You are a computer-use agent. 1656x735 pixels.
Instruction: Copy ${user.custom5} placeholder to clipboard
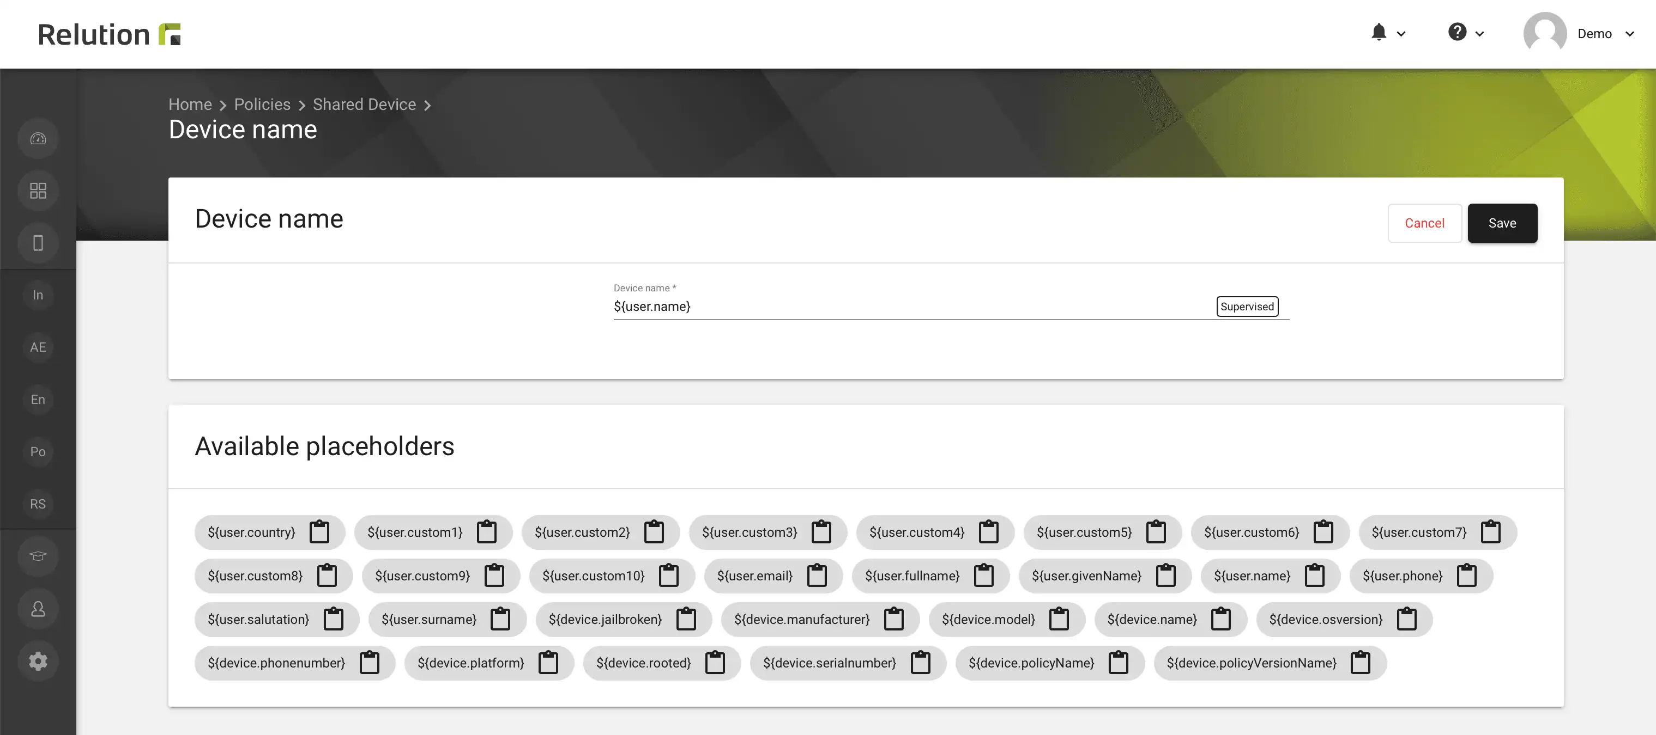(x=1156, y=532)
